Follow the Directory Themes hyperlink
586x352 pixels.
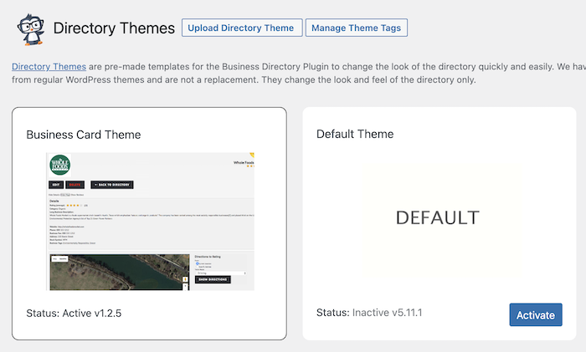pyautogui.click(x=49, y=66)
